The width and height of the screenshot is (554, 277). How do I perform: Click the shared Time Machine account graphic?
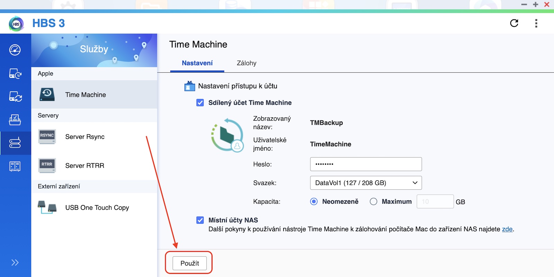click(227, 135)
